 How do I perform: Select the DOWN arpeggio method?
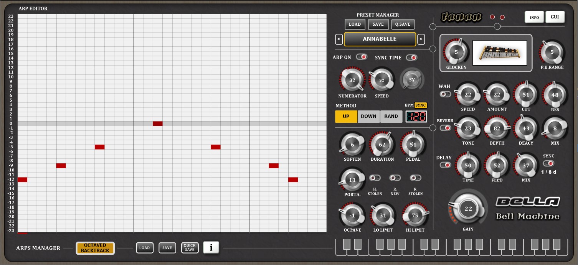coord(368,117)
